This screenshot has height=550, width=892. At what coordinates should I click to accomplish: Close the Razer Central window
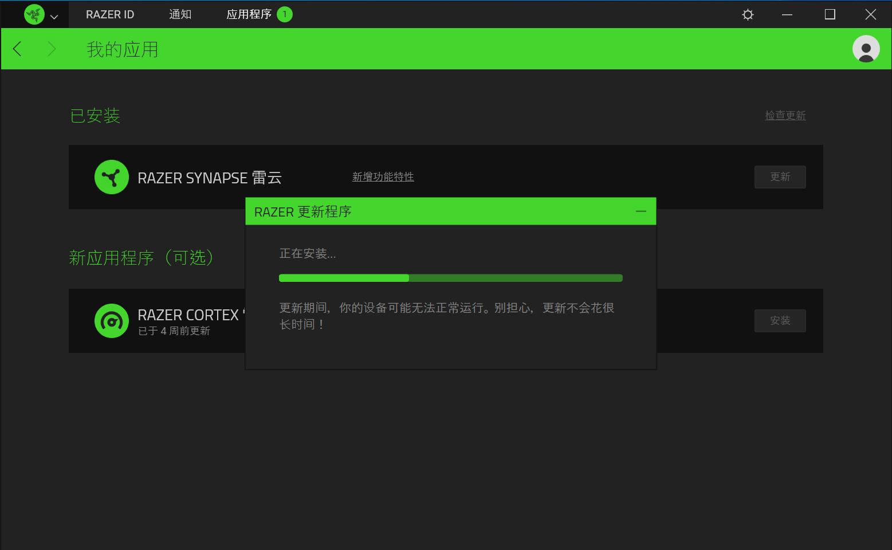pyautogui.click(x=871, y=14)
